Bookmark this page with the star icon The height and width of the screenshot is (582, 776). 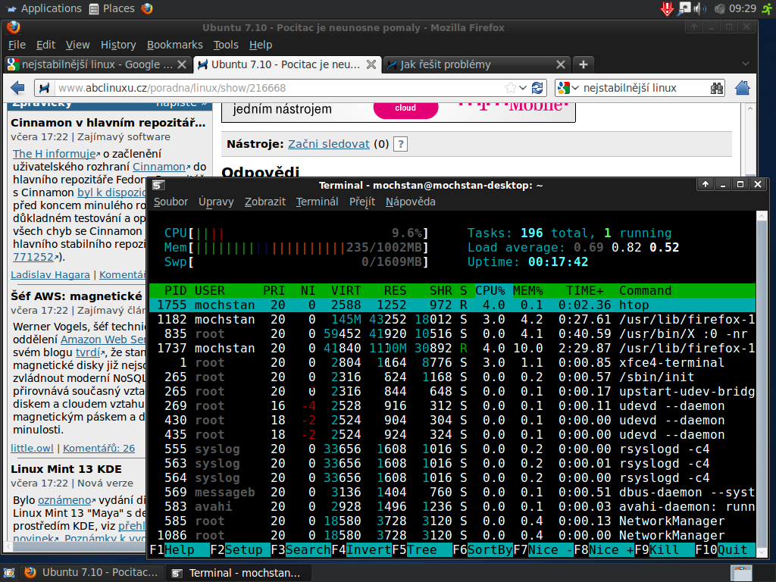click(x=511, y=88)
